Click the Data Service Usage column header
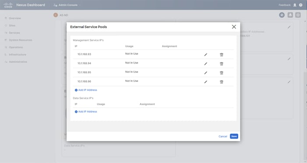Image resolution: width=307 pixels, height=163 pixels. (101, 104)
